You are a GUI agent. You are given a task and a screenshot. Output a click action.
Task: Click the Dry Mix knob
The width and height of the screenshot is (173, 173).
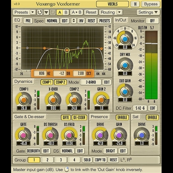125,65
